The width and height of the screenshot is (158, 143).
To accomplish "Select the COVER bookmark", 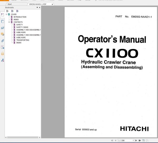I will pyautogui.click(x=14, y=14).
